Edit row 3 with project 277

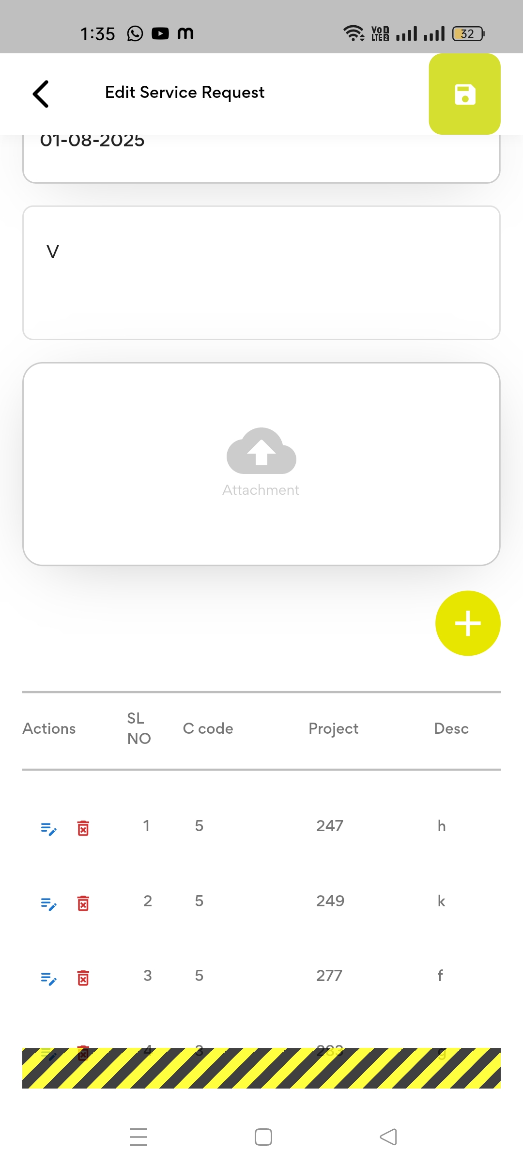point(48,978)
